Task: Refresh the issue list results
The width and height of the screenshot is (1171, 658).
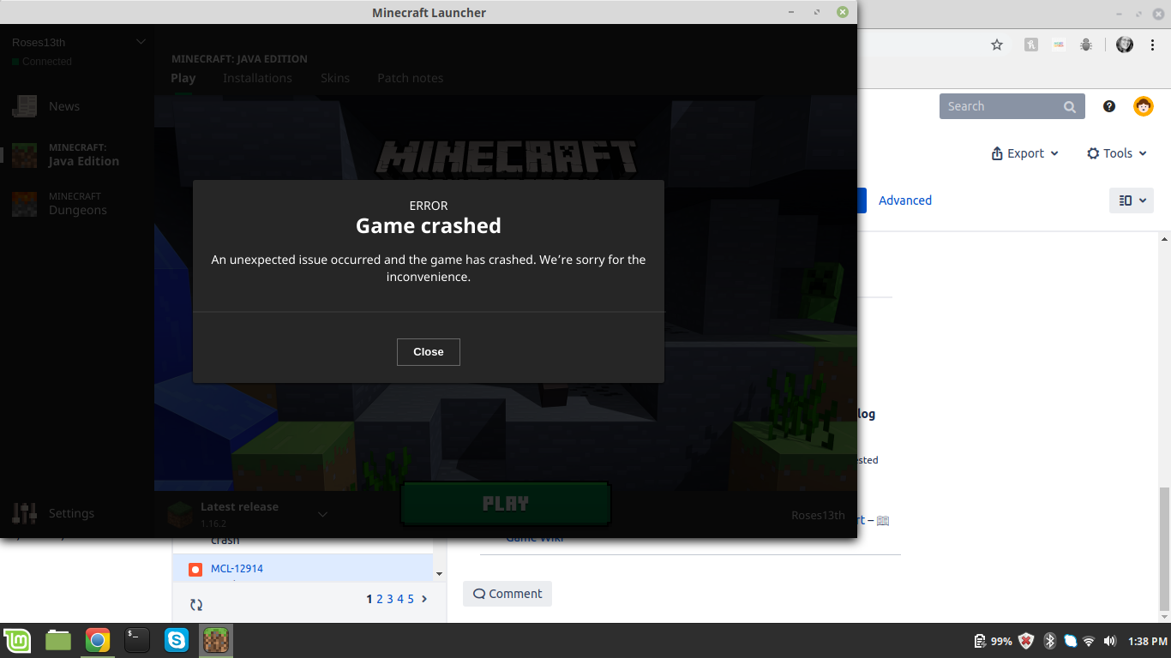Action: pyautogui.click(x=196, y=605)
